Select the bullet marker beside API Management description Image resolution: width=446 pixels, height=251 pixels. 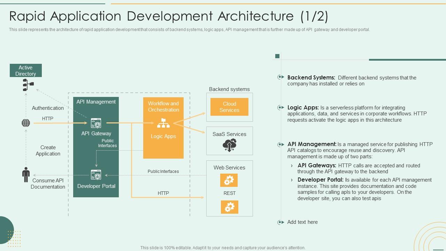point(280,144)
